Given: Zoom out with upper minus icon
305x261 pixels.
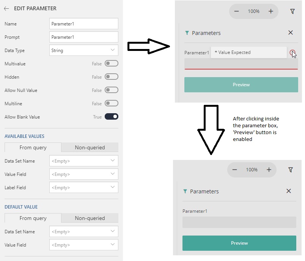Looking at the screenshot, I should coord(236,11).
